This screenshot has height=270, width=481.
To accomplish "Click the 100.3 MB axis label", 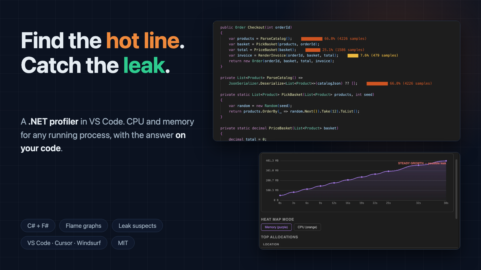I will coord(272,190).
